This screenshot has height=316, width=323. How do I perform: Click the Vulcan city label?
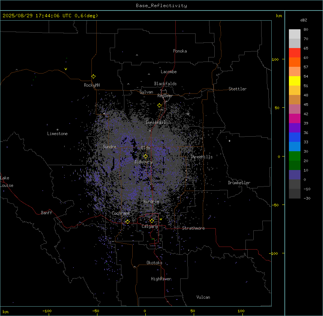[203, 297]
